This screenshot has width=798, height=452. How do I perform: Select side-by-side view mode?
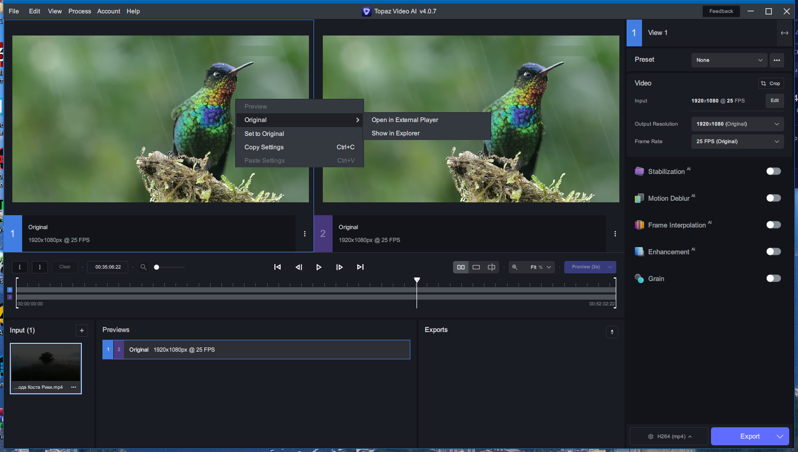coord(461,267)
